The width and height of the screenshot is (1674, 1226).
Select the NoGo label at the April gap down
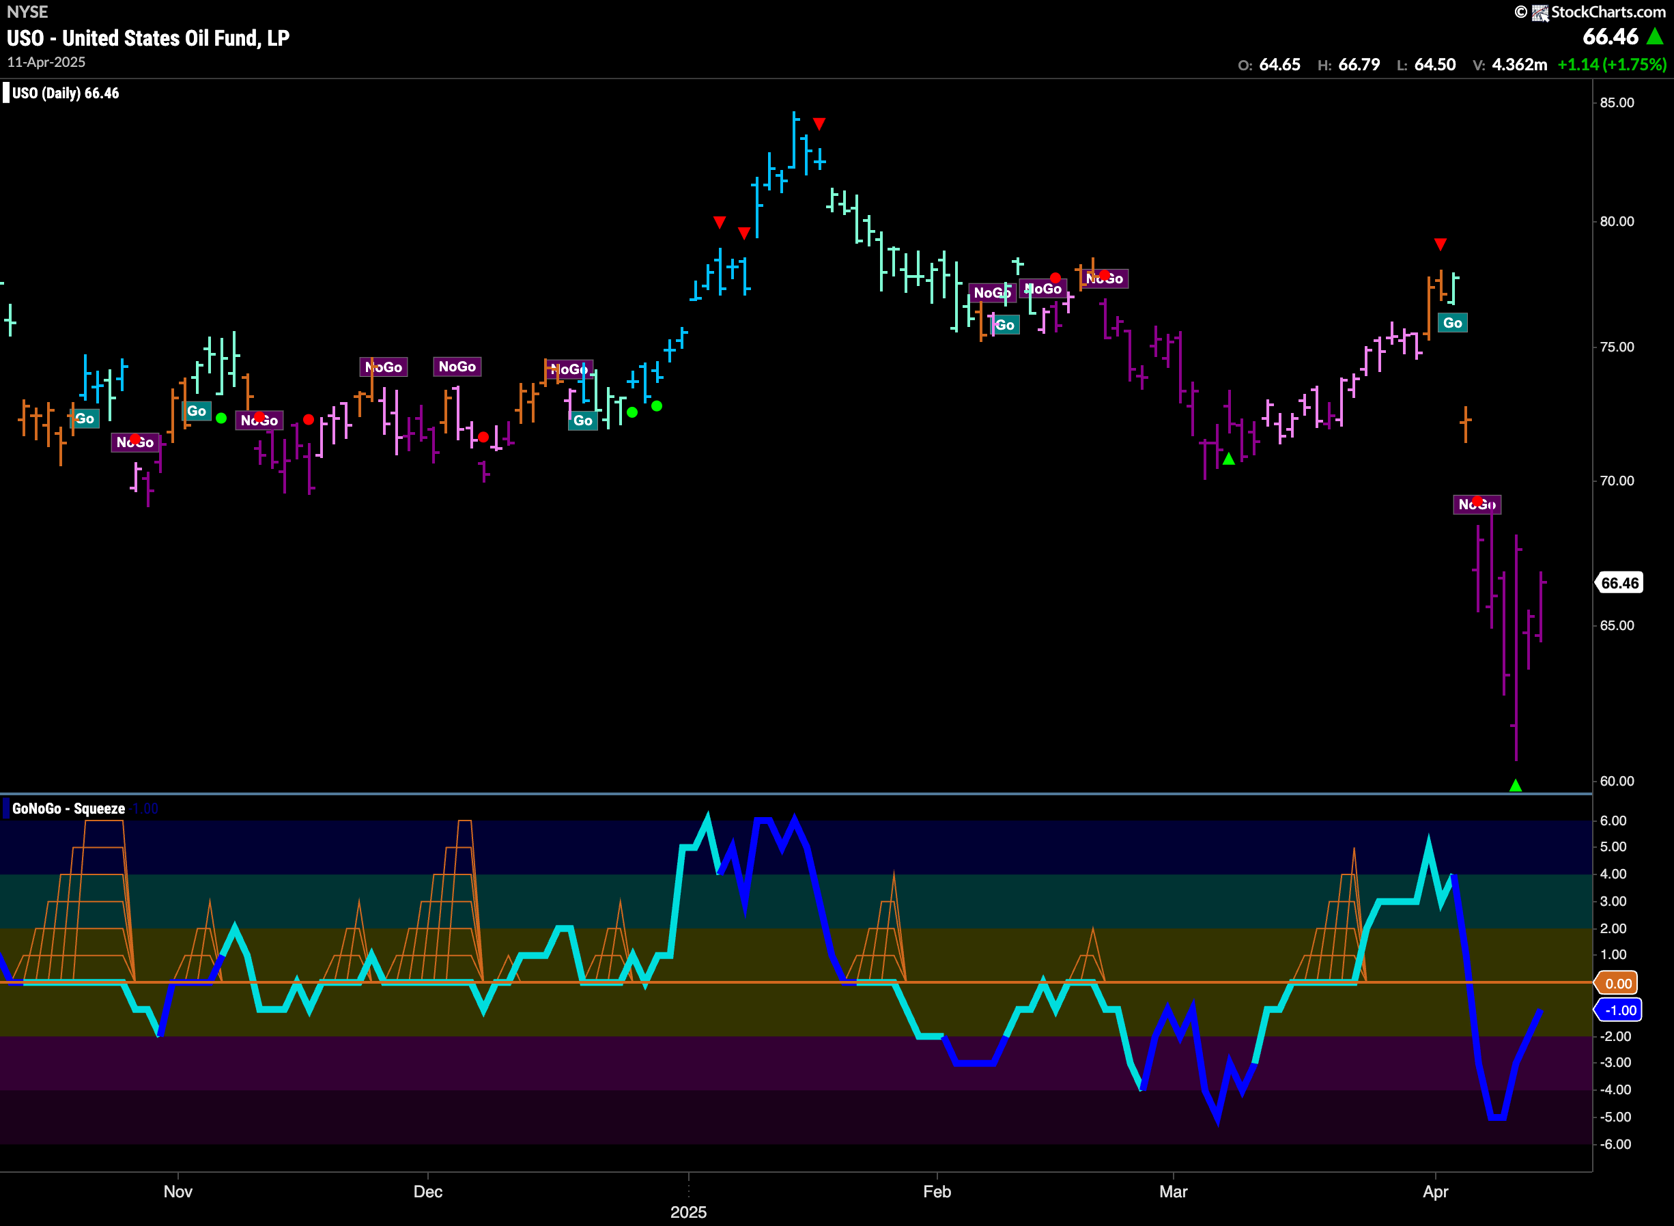tap(1477, 504)
